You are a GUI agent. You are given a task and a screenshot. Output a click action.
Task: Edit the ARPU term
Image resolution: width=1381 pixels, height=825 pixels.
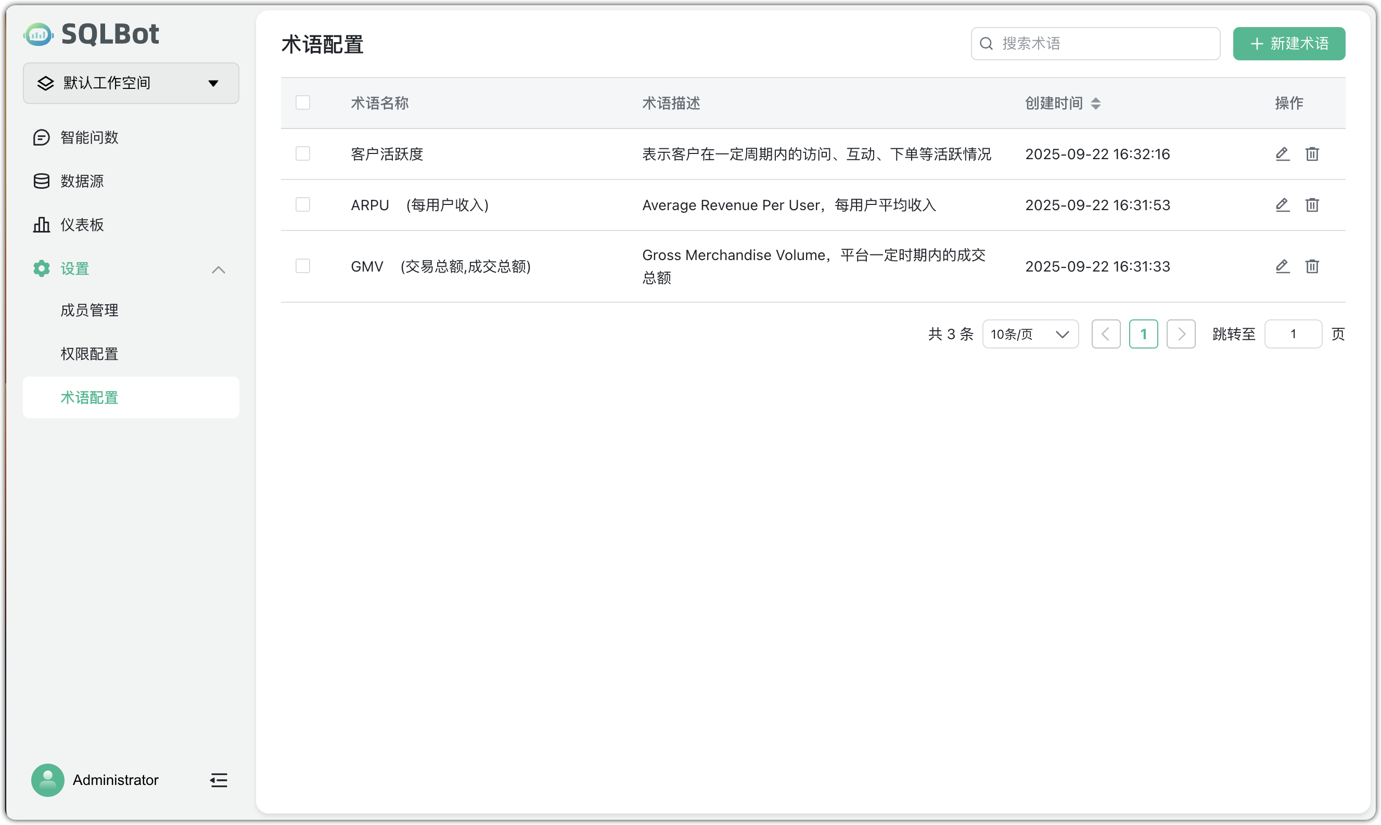1283,204
